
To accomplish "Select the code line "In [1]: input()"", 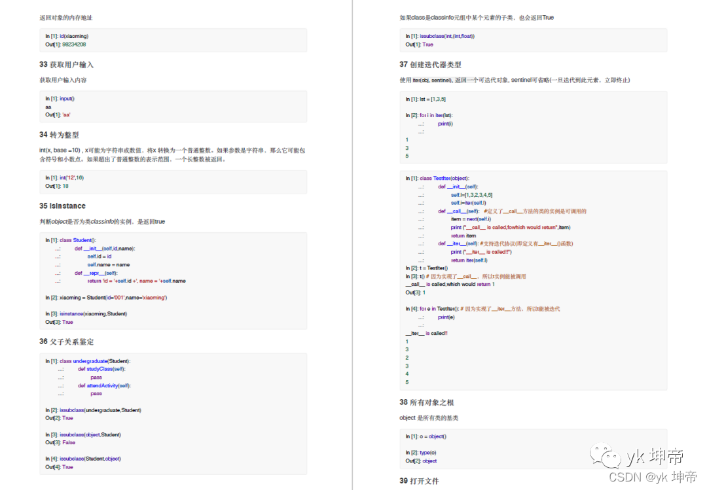I will click(60, 98).
